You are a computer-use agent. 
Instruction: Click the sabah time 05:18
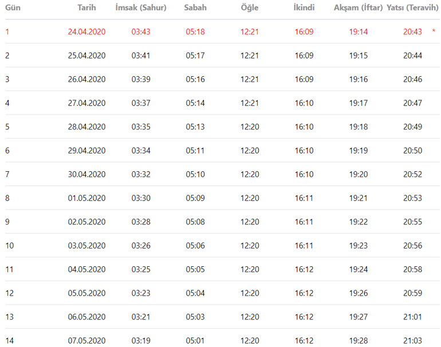[x=195, y=31]
